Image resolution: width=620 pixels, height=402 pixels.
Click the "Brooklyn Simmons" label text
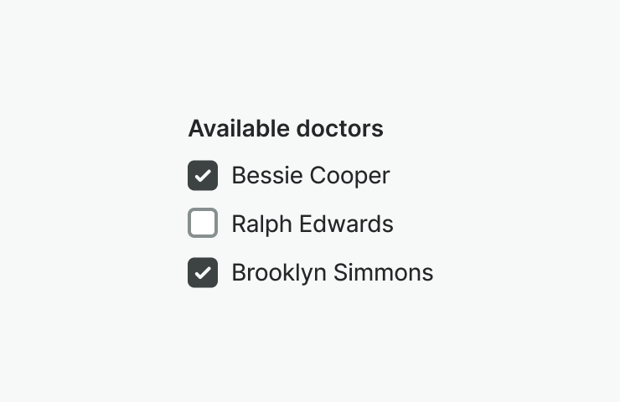[332, 272]
